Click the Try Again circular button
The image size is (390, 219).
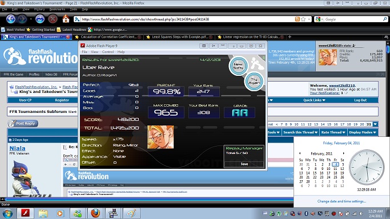click(254, 82)
